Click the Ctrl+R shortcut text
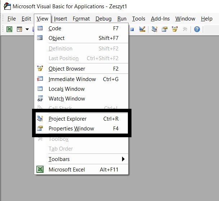 click(x=111, y=119)
